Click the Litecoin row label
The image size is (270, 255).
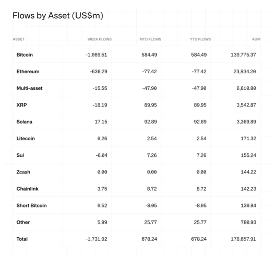[26, 138]
